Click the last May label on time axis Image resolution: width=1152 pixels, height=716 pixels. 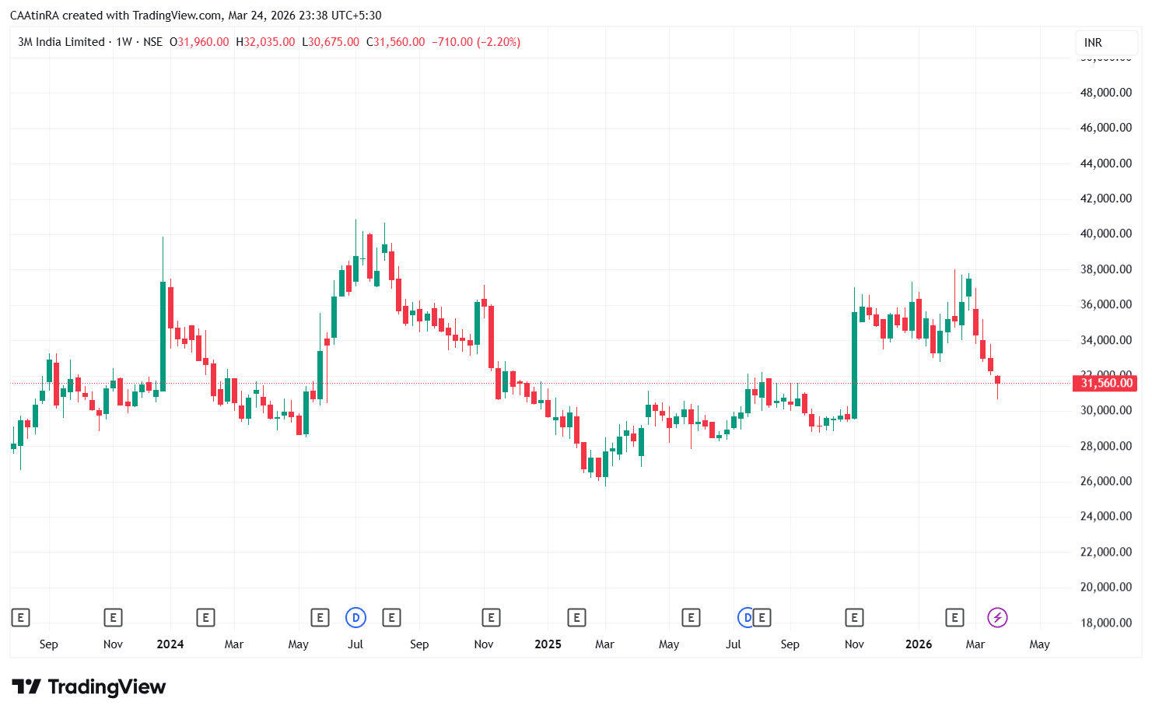(x=1040, y=644)
